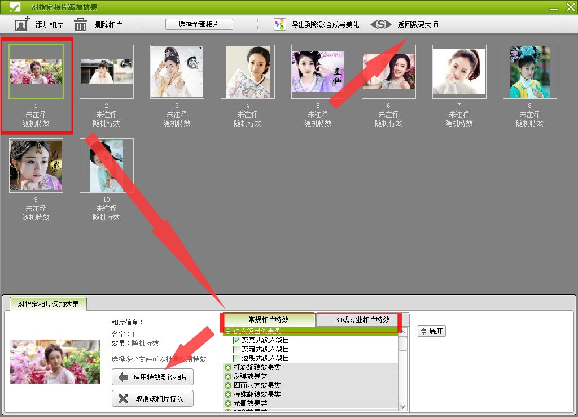Expand the 特殊翻转效果类 category

pos(228,394)
